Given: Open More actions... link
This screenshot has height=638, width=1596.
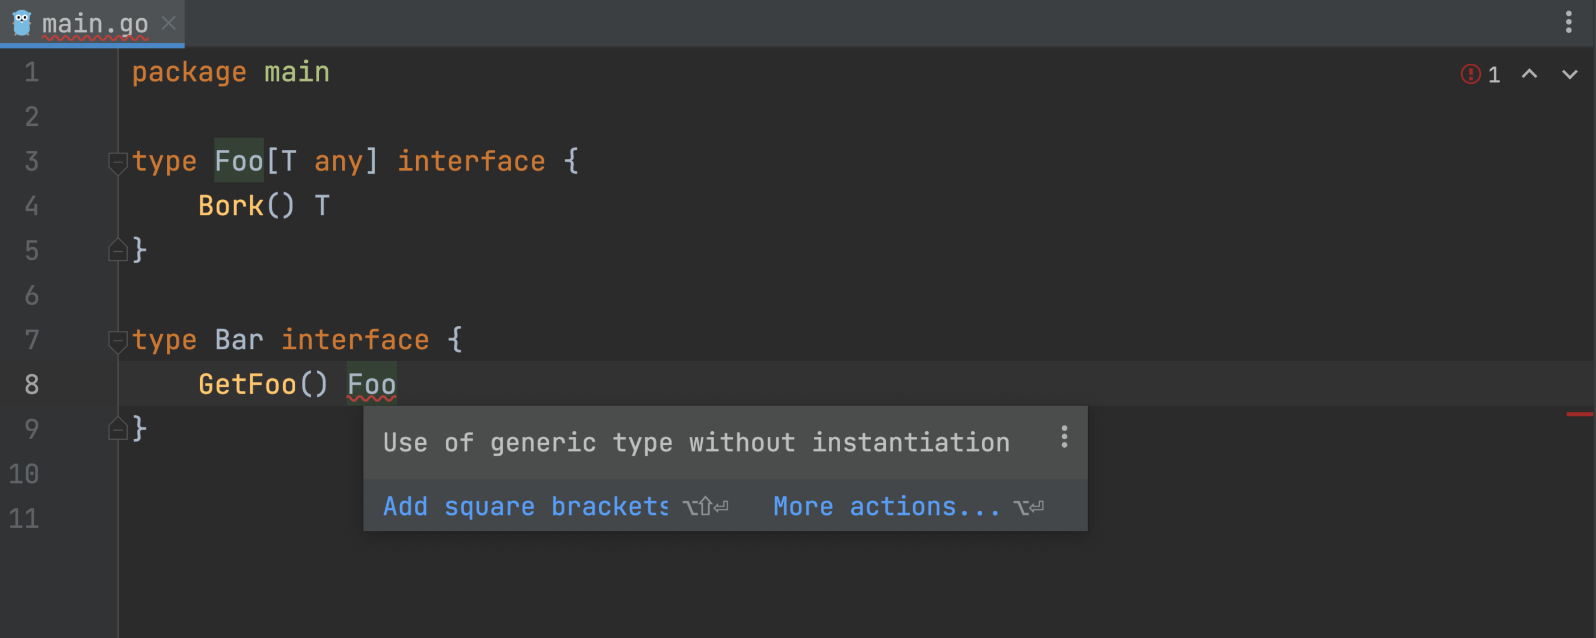Looking at the screenshot, I should (886, 506).
